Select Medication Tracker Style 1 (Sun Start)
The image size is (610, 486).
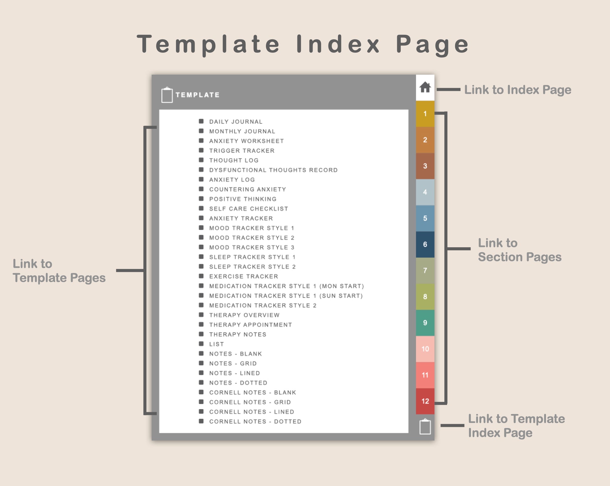(x=286, y=296)
